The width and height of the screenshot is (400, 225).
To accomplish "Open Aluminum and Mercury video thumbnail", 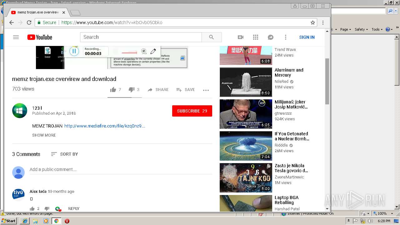I will [246, 82].
